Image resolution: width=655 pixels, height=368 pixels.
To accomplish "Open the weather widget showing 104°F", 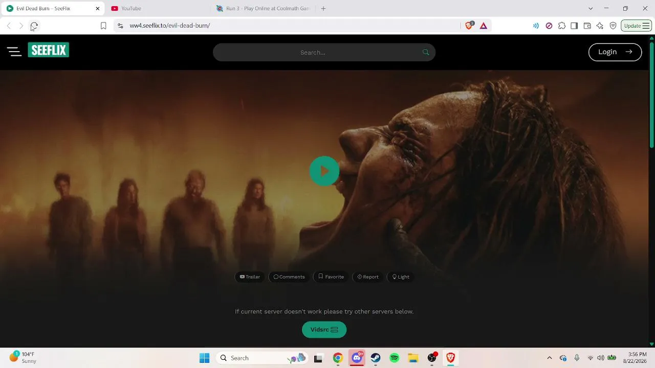I will point(23,358).
